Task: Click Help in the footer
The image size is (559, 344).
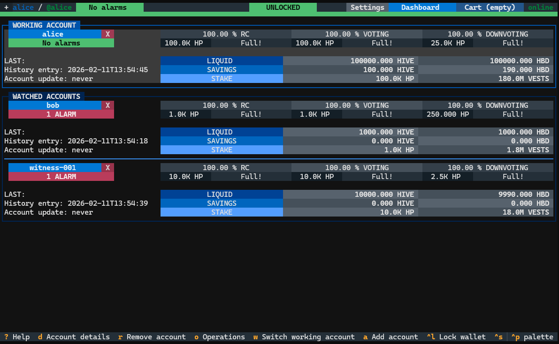Action: click(x=17, y=337)
